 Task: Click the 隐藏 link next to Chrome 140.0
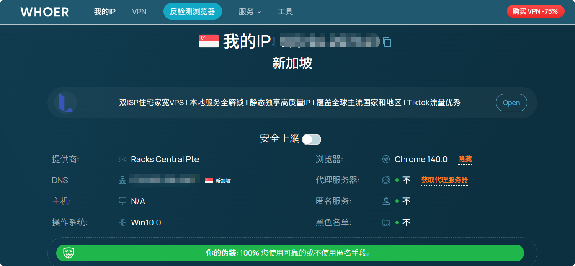click(x=465, y=159)
